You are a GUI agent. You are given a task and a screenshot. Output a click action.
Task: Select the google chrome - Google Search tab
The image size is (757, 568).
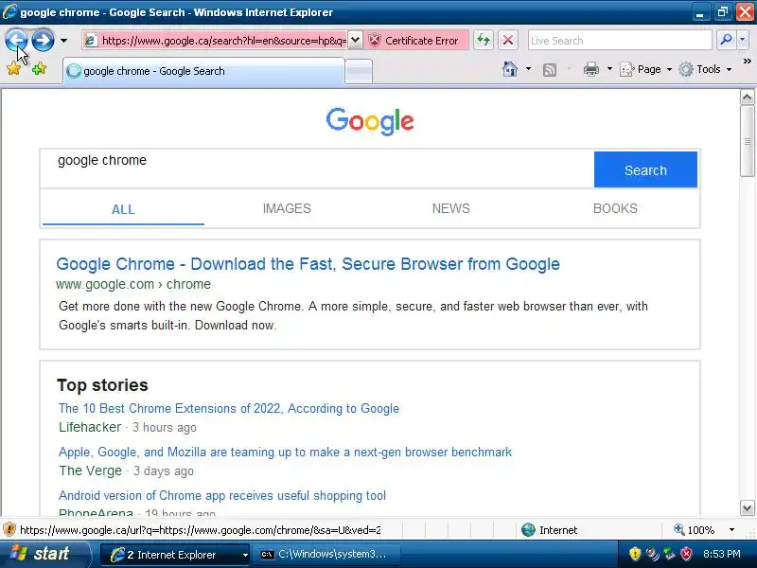point(203,71)
